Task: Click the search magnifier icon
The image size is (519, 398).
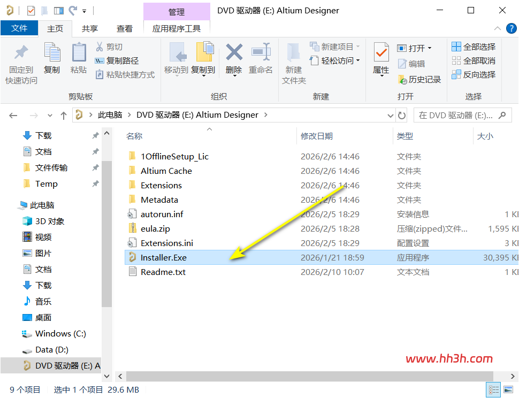Action: [x=502, y=115]
